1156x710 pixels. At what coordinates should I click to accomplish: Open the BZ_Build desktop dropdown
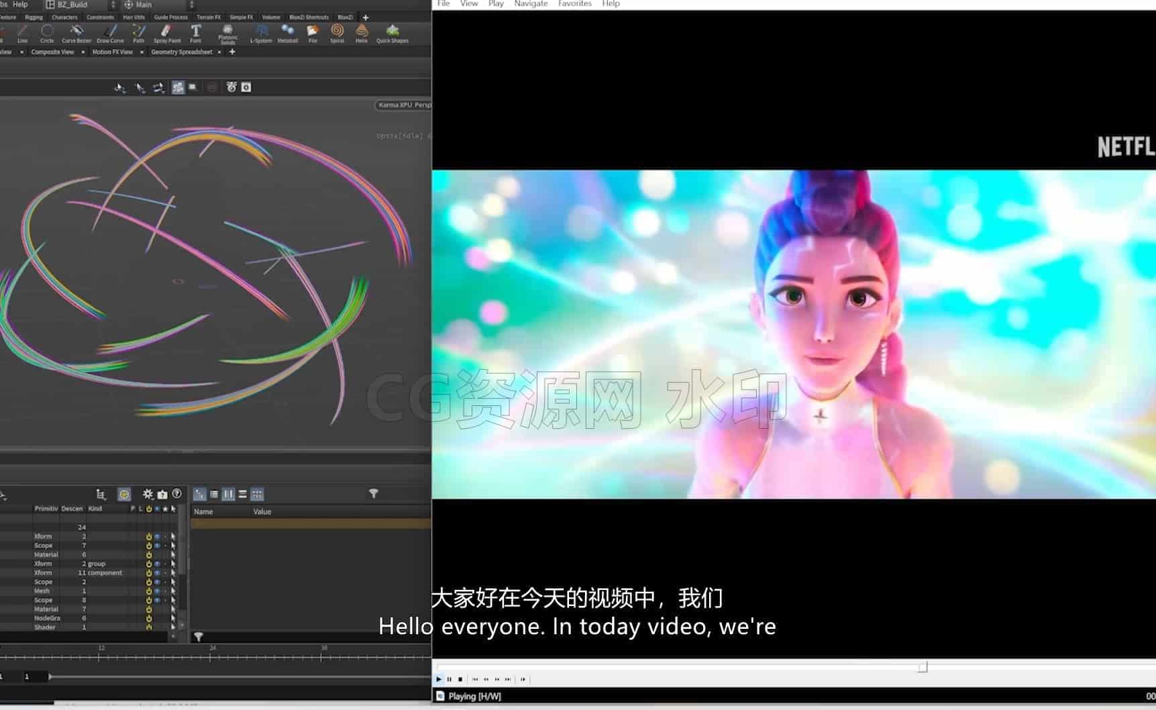click(x=81, y=5)
